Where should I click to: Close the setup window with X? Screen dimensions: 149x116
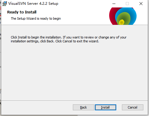(141, 4)
